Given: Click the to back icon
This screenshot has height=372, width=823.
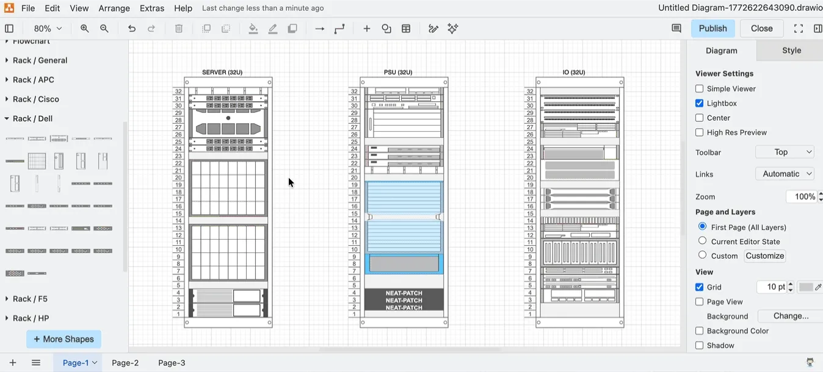Looking at the screenshot, I should 226,29.
